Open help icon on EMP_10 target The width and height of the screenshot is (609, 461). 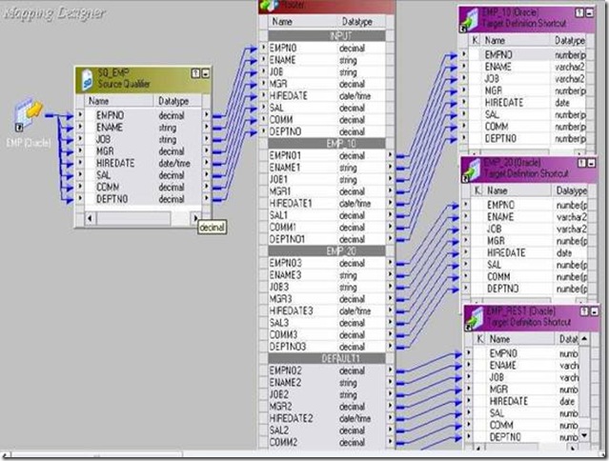pos(579,12)
